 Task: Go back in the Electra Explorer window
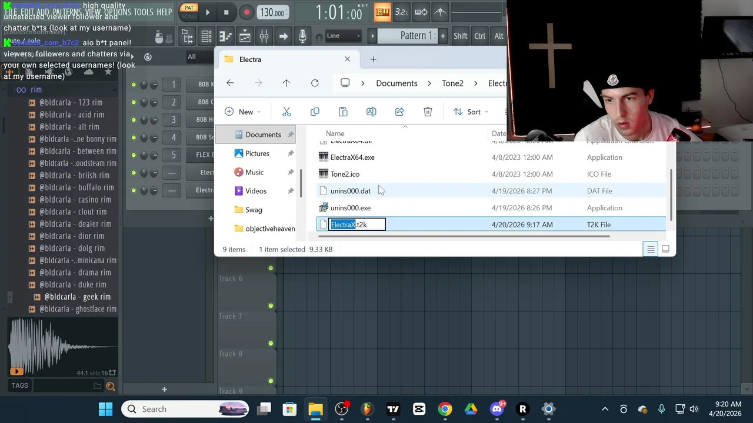coord(230,83)
